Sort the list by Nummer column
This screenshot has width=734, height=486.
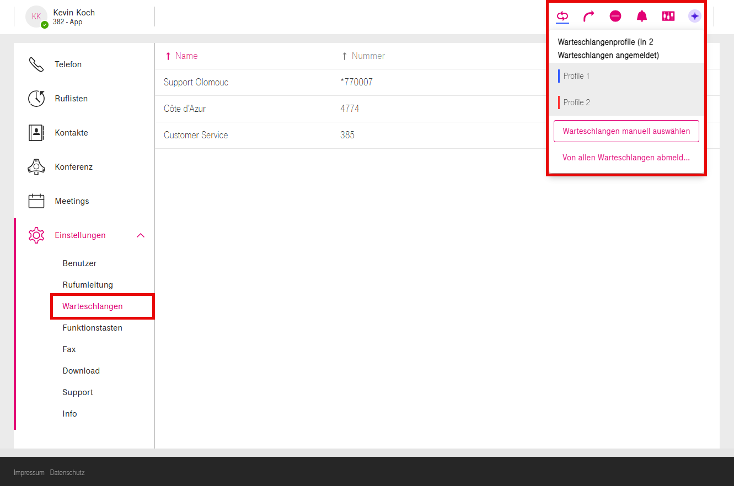point(368,56)
